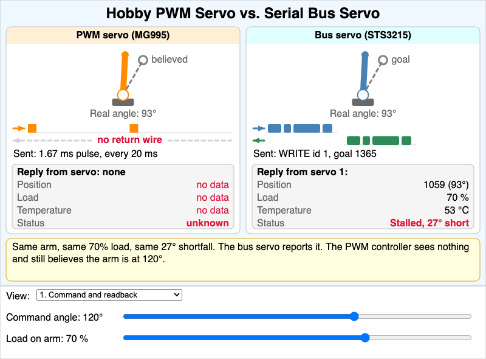This screenshot has width=486, height=359.
Task: Click the PWM servo (MG995) header
Action: point(123,35)
